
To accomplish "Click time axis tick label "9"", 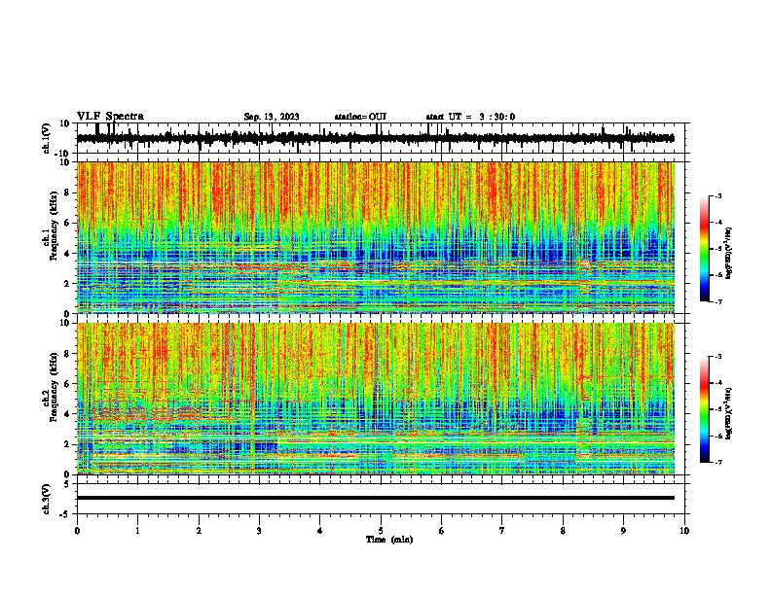I will coord(623,531).
